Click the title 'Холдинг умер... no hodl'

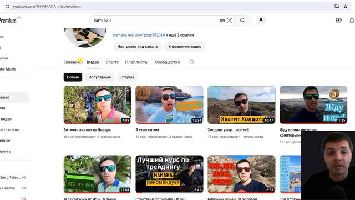click(228, 130)
